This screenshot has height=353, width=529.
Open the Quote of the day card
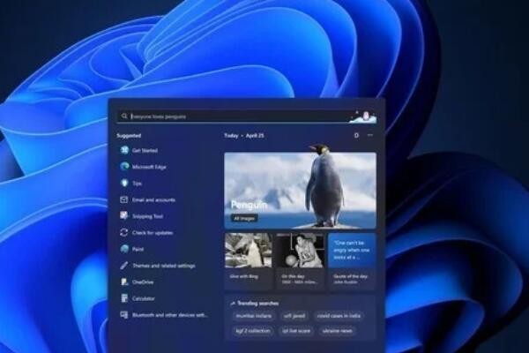click(x=352, y=260)
